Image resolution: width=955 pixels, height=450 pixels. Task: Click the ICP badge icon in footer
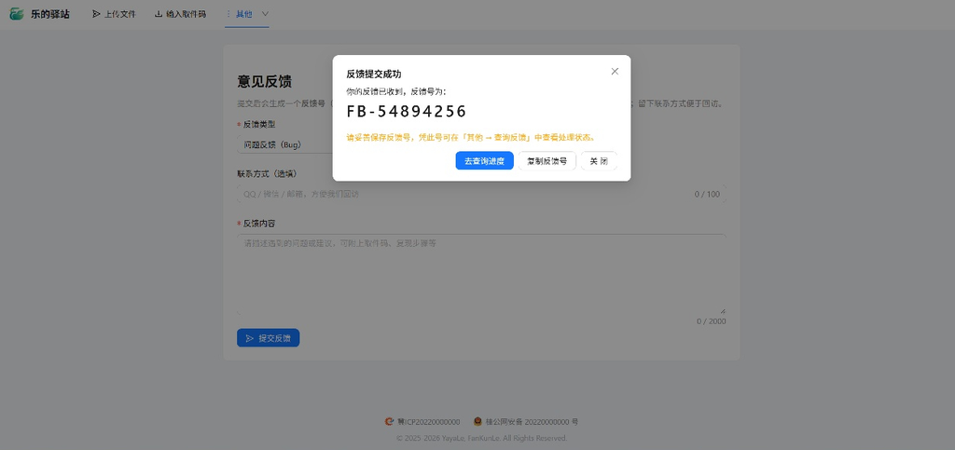coord(389,421)
